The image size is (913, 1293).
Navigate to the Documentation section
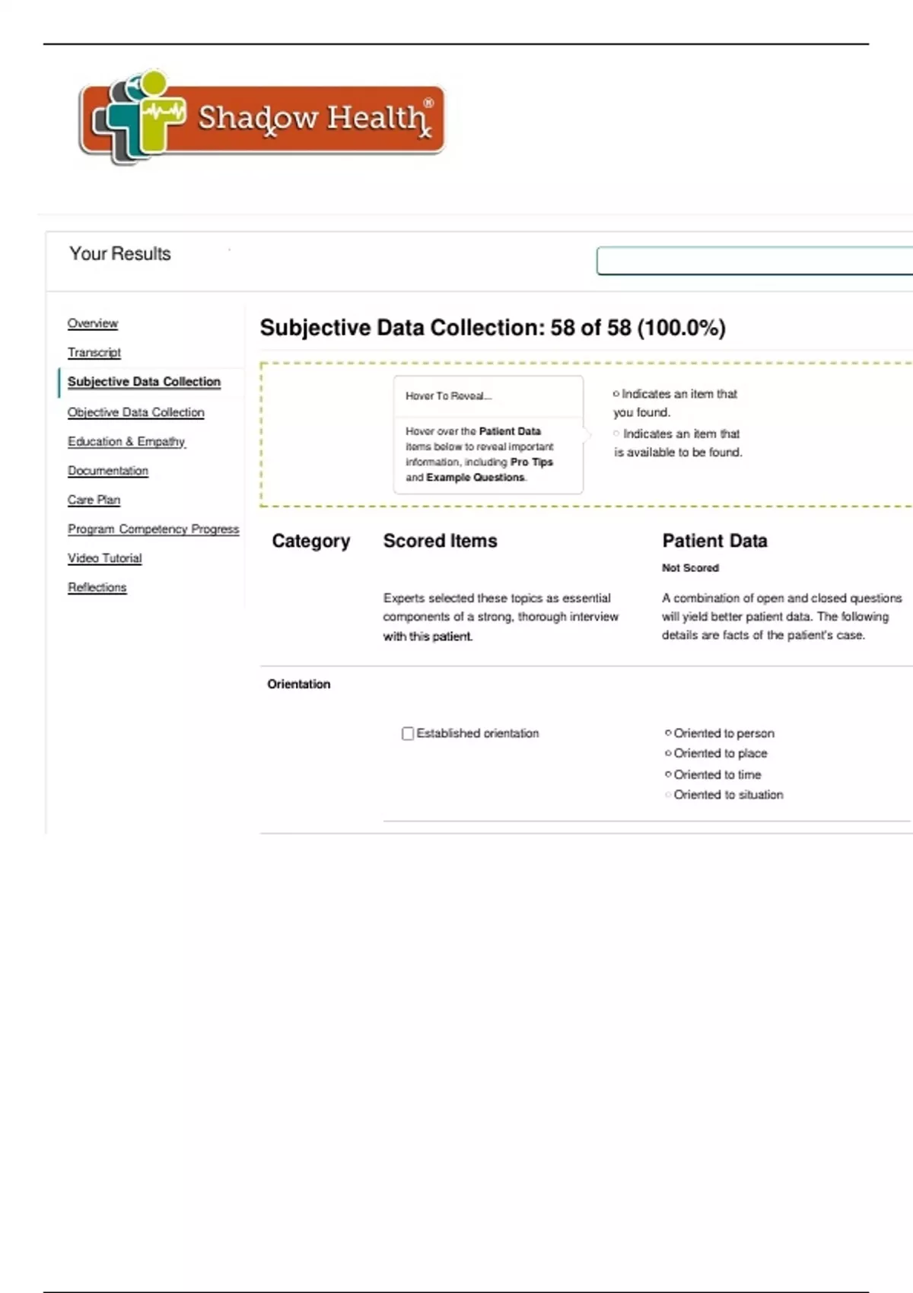(108, 471)
